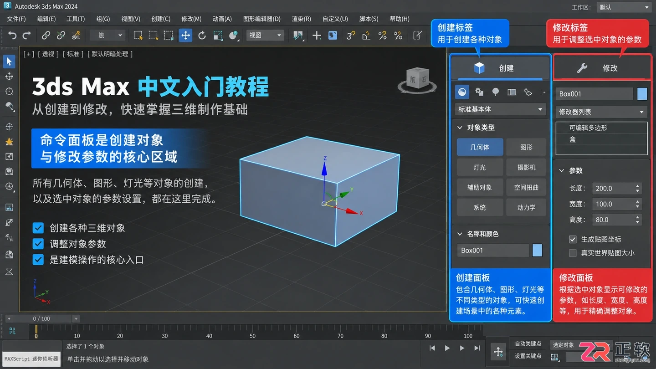The height and width of the screenshot is (369, 656).
Task: Open the 工作区 默认 dropdown
Action: pos(624,7)
